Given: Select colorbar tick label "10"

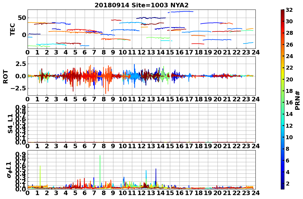Looking at the screenshot, I should tap(289, 137).
